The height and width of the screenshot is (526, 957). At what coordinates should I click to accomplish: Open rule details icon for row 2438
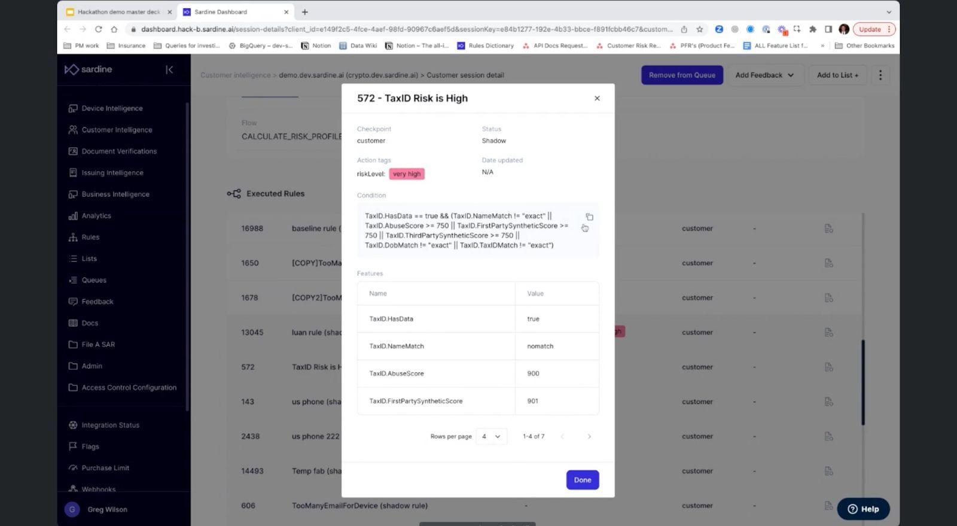(828, 437)
